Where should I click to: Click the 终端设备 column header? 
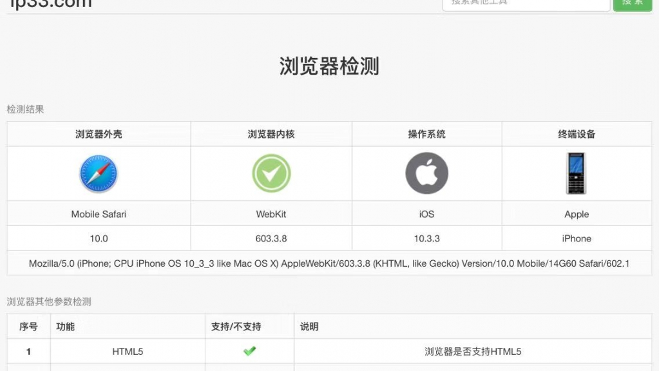click(577, 134)
